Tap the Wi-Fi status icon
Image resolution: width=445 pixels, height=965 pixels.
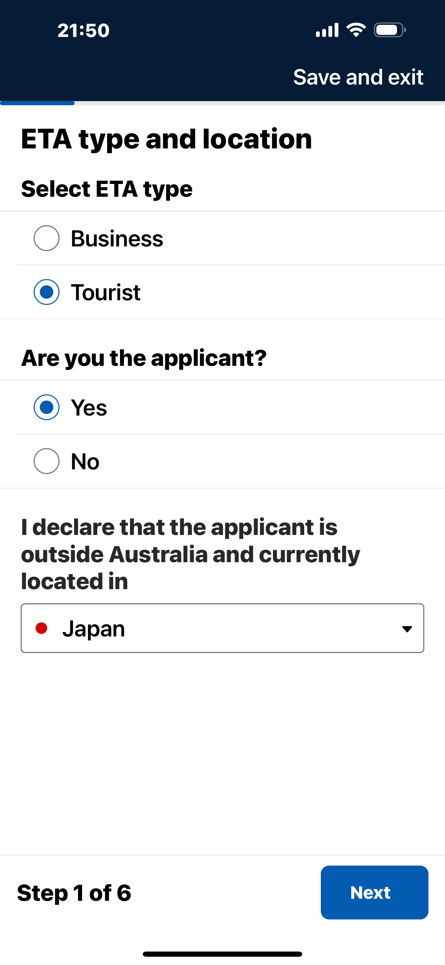(x=356, y=30)
